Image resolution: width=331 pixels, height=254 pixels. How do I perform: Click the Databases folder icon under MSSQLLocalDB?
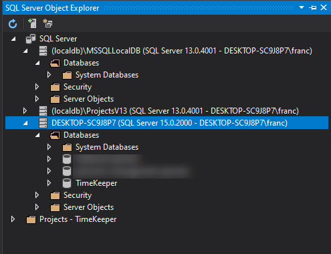coord(55,63)
